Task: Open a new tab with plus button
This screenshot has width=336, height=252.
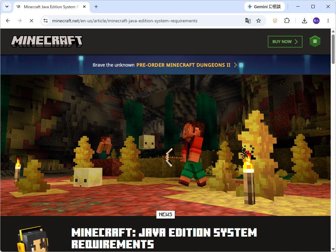Action: 96,7
